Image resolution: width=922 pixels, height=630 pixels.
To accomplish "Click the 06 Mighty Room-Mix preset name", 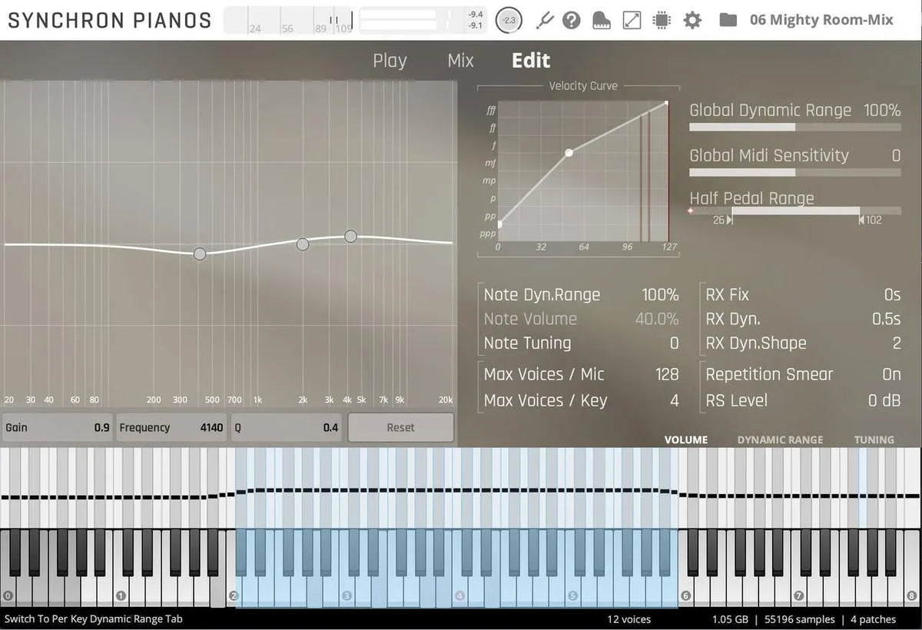I will [x=821, y=20].
